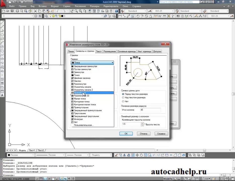This screenshot has height=181, width=235.
Task: Toggle Grid display in status bar
Action: pos(41,179)
